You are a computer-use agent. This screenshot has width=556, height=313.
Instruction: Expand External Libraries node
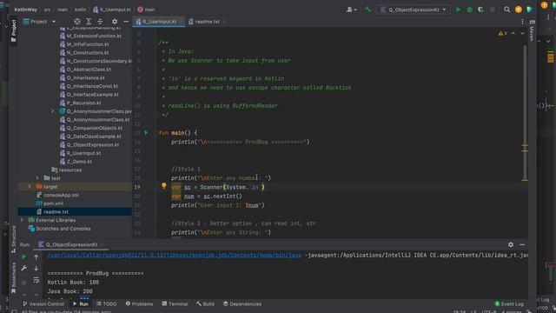click(22, 220)
